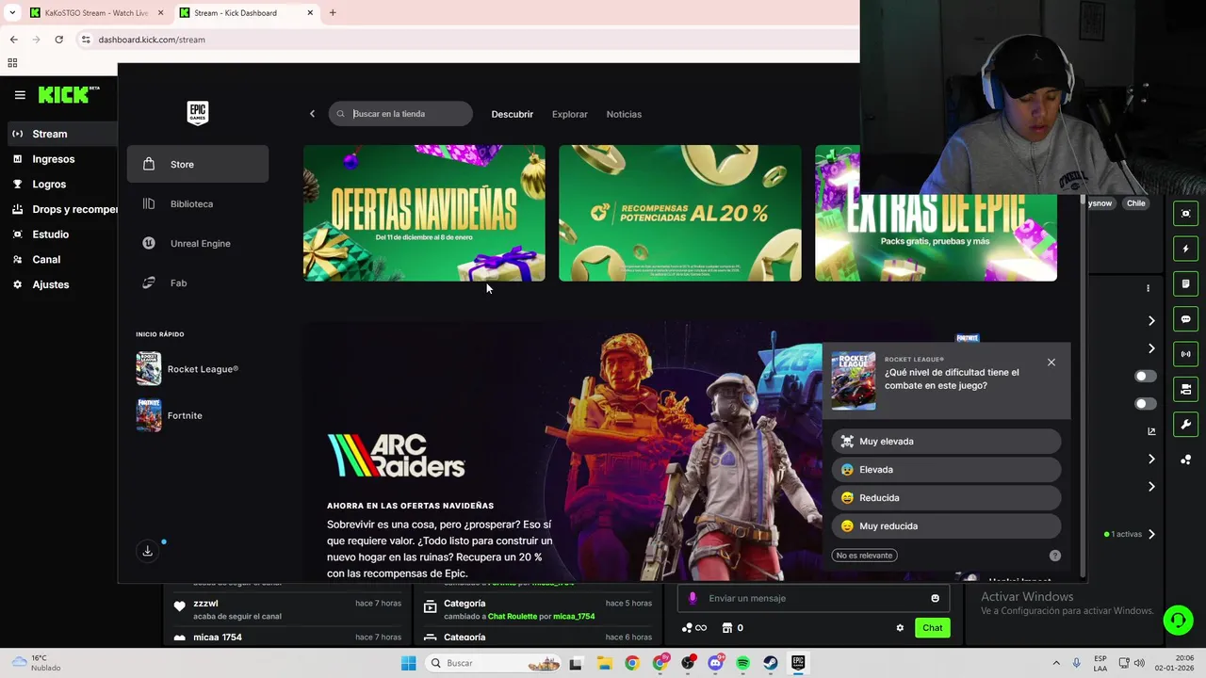Click the Epic Games logo
Screen dimensions: 1206x678
[x=197, y=113]
